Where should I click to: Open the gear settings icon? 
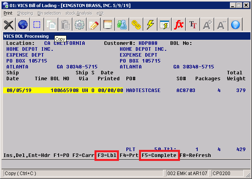click(80, 25)
